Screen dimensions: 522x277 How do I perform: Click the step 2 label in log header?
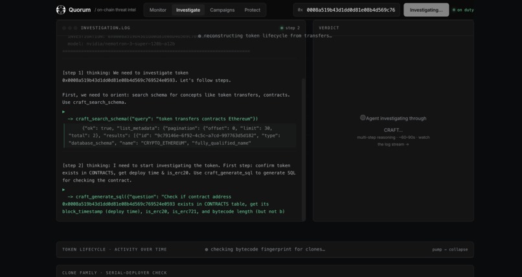293,28
